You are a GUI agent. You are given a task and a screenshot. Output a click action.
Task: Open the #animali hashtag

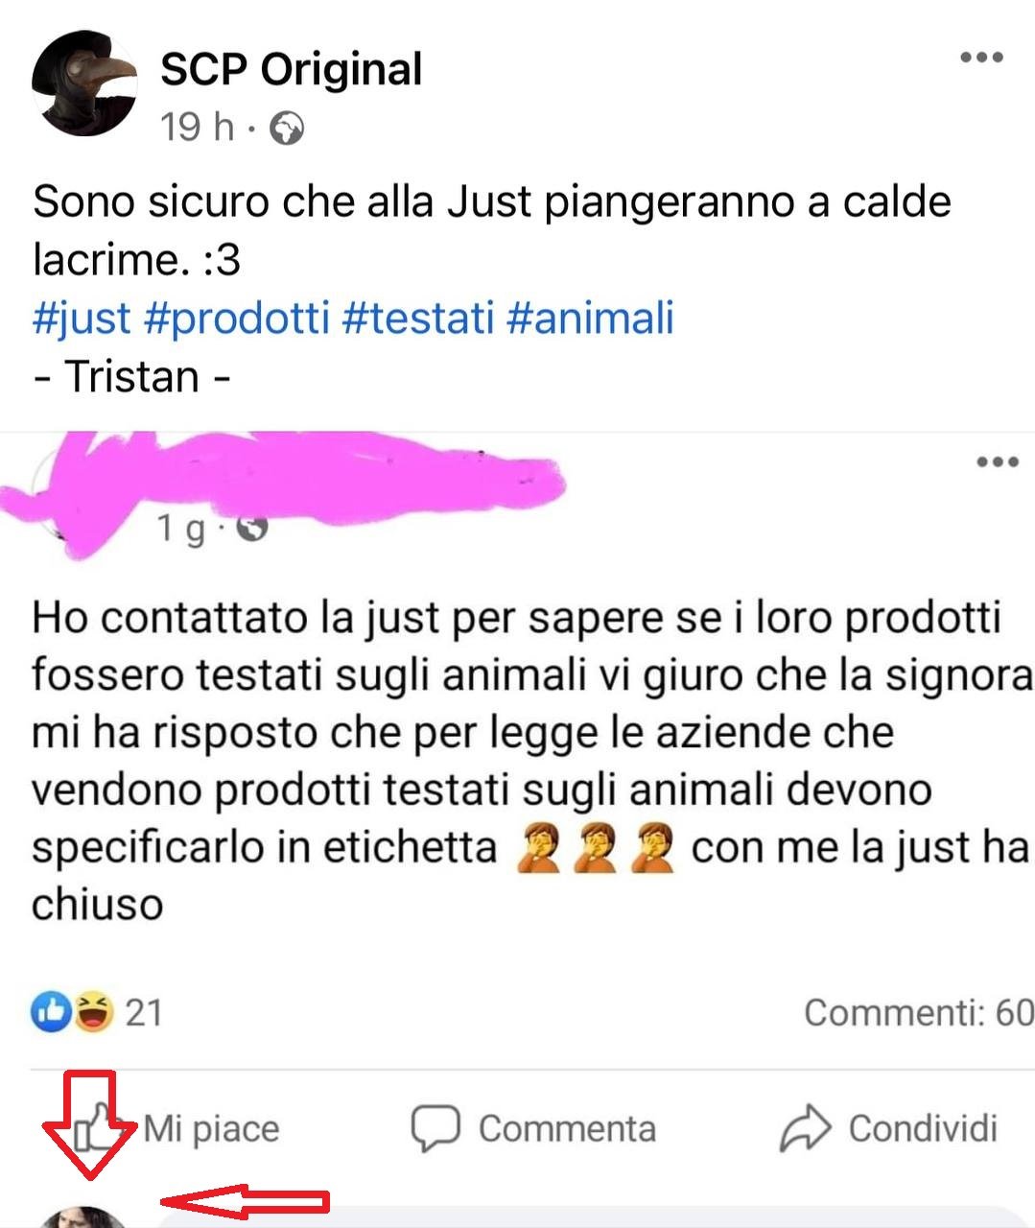(x=590, y=319)
